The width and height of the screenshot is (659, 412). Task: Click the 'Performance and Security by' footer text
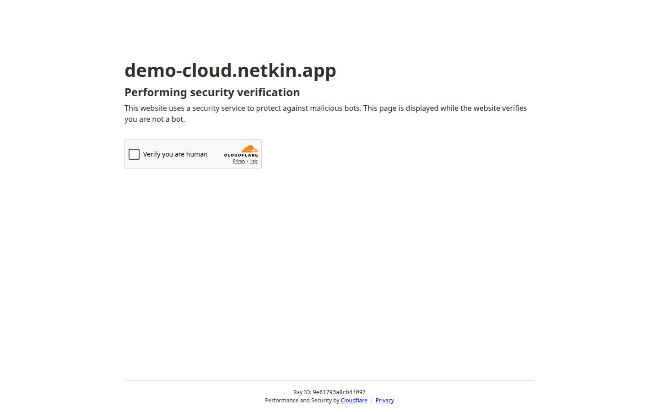click(302, 401)
